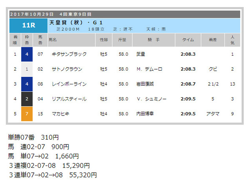
Task: Click the 馬連02-07 900円 payout line
Action: click(x=39, y=147)
